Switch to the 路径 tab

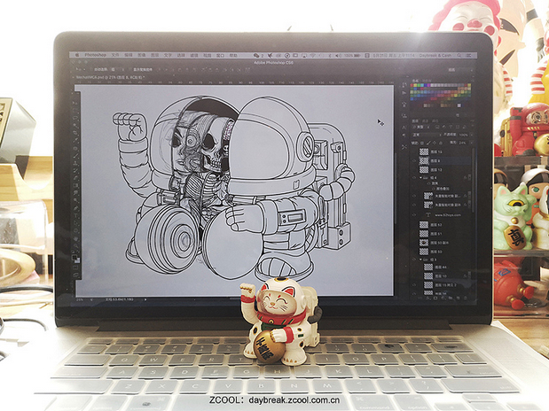pyautogui.click(x=435, y=120)
